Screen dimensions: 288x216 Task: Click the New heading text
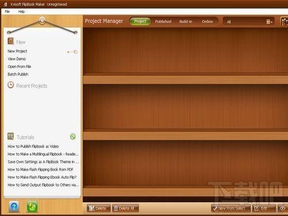[21, 42]
